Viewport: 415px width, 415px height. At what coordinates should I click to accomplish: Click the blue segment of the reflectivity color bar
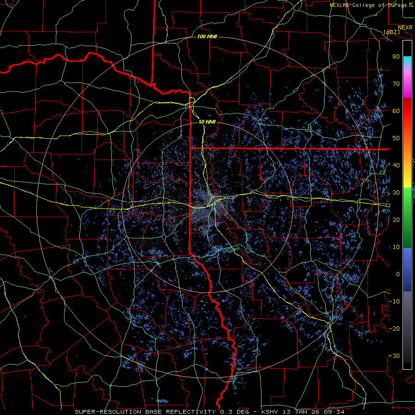point(407,269)
